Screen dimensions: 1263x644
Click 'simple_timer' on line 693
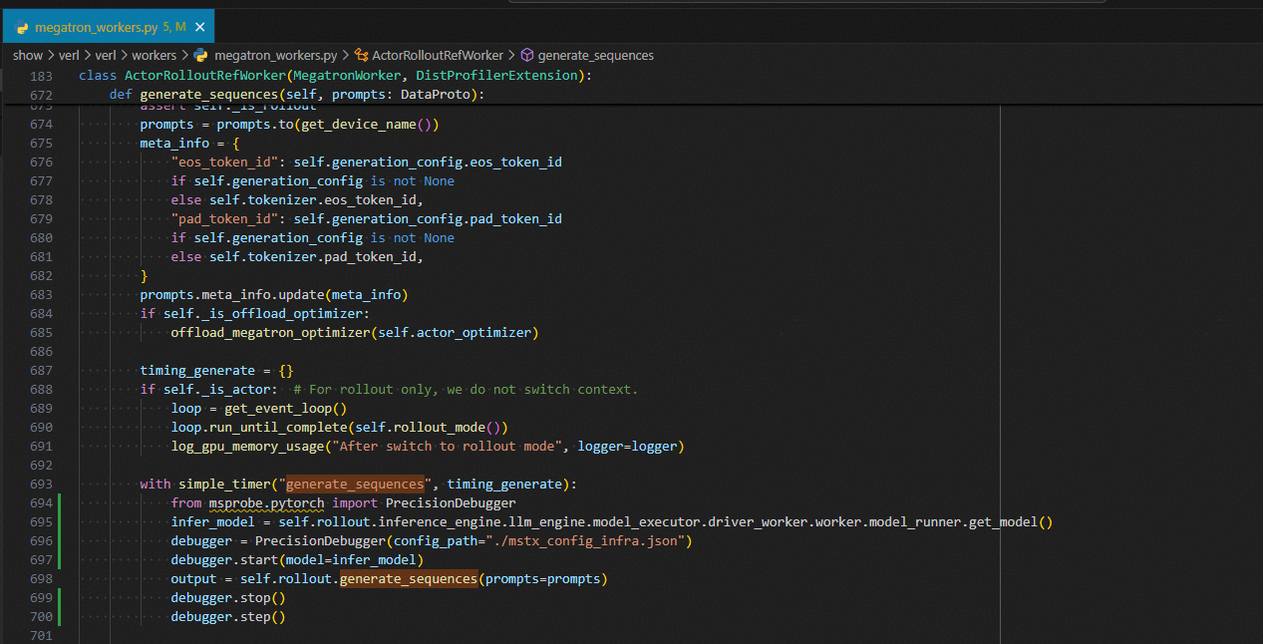pos(224,484)
